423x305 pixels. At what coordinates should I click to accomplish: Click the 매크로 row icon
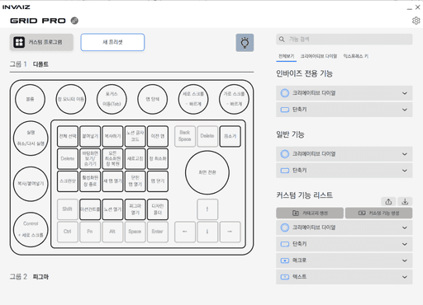point(284,260)
